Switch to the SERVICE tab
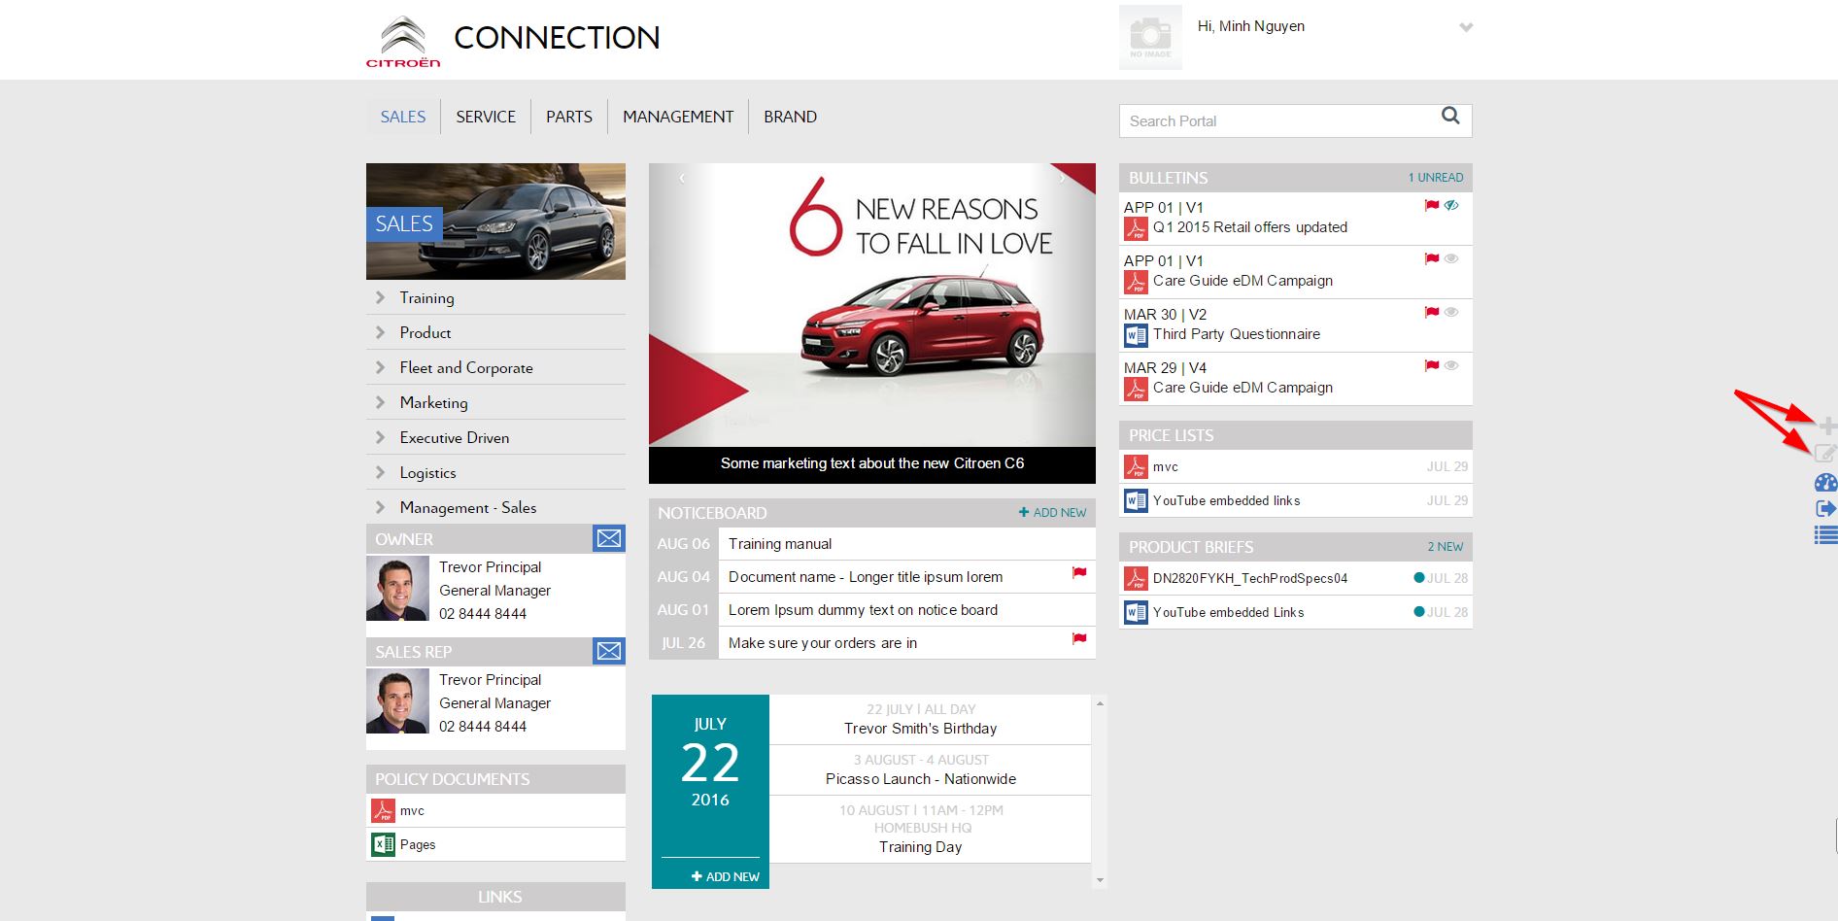Screen dimensions: 1838x921 point(486,117)
